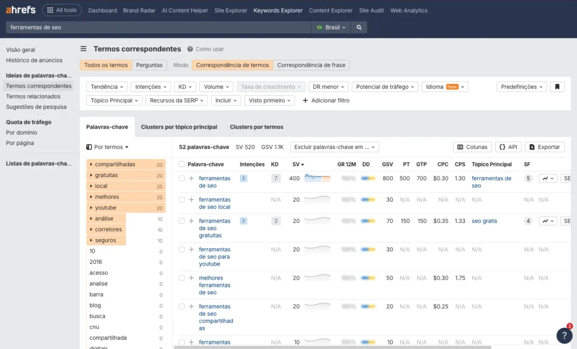Click the Adicionar filtro plus button
Viewport: 577px width, 349px height.
click(326, 100)
